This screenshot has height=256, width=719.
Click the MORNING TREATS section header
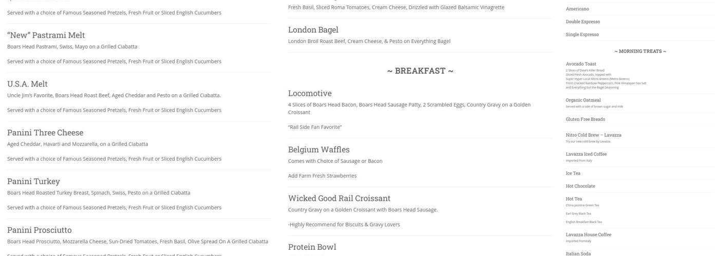coord(640,51)
